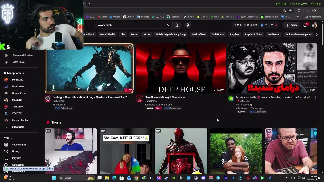Clear the 'avory mlbb' search text
Viewport: 324px width, 182px height.
tap(168, 25)
